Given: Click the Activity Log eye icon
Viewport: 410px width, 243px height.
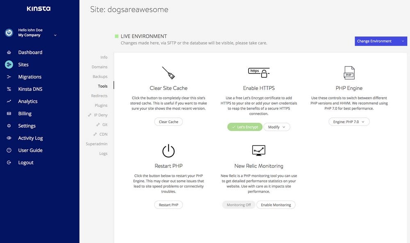Looking at the screenshot, I should point(9,138).
